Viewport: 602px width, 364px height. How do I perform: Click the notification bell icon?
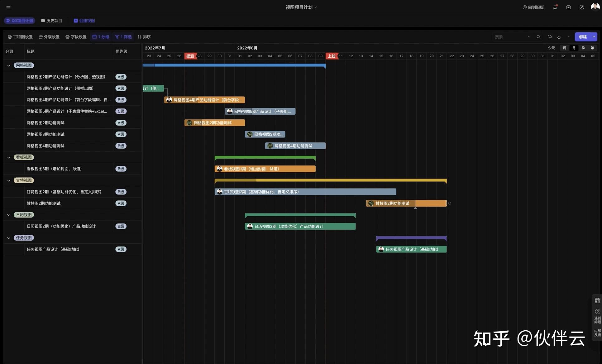click(555, 7)
